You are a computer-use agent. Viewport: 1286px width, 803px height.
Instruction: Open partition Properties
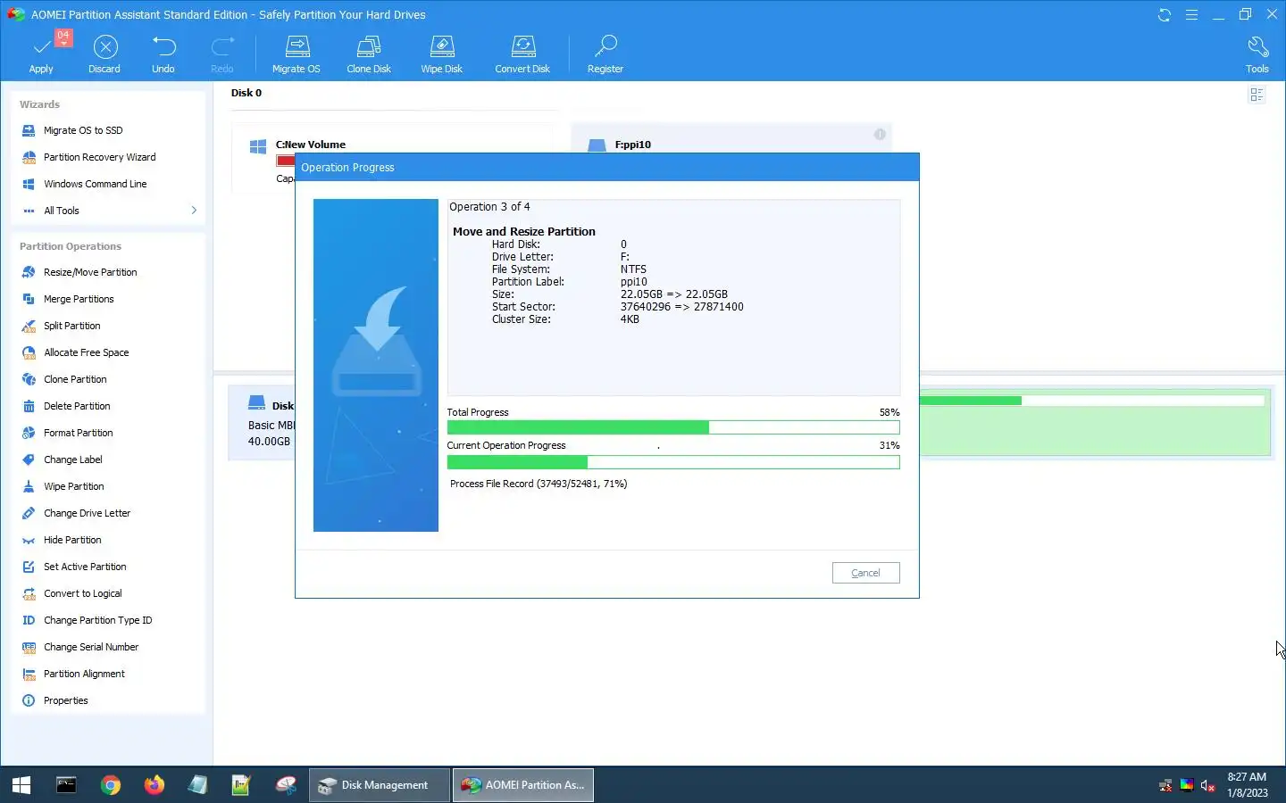click(65, 700)
